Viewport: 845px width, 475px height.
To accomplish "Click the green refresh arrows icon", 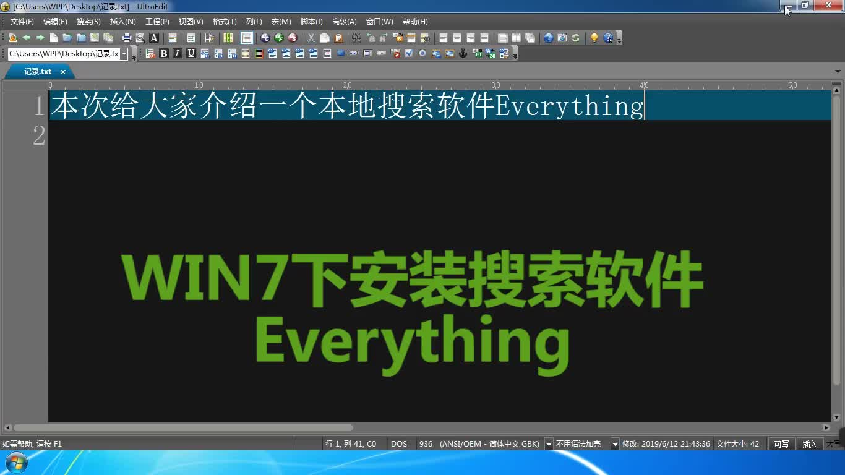I will [x=575, y=38].
